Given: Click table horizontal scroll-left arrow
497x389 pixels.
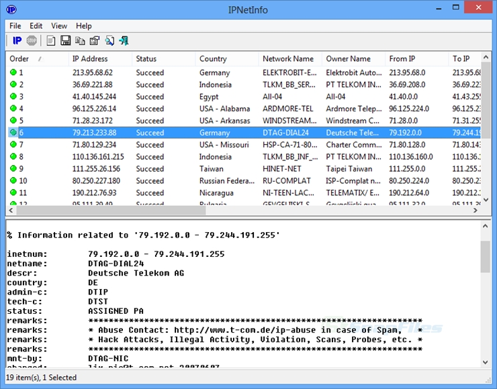Looking at the screenshot, I should click(11, 210).
